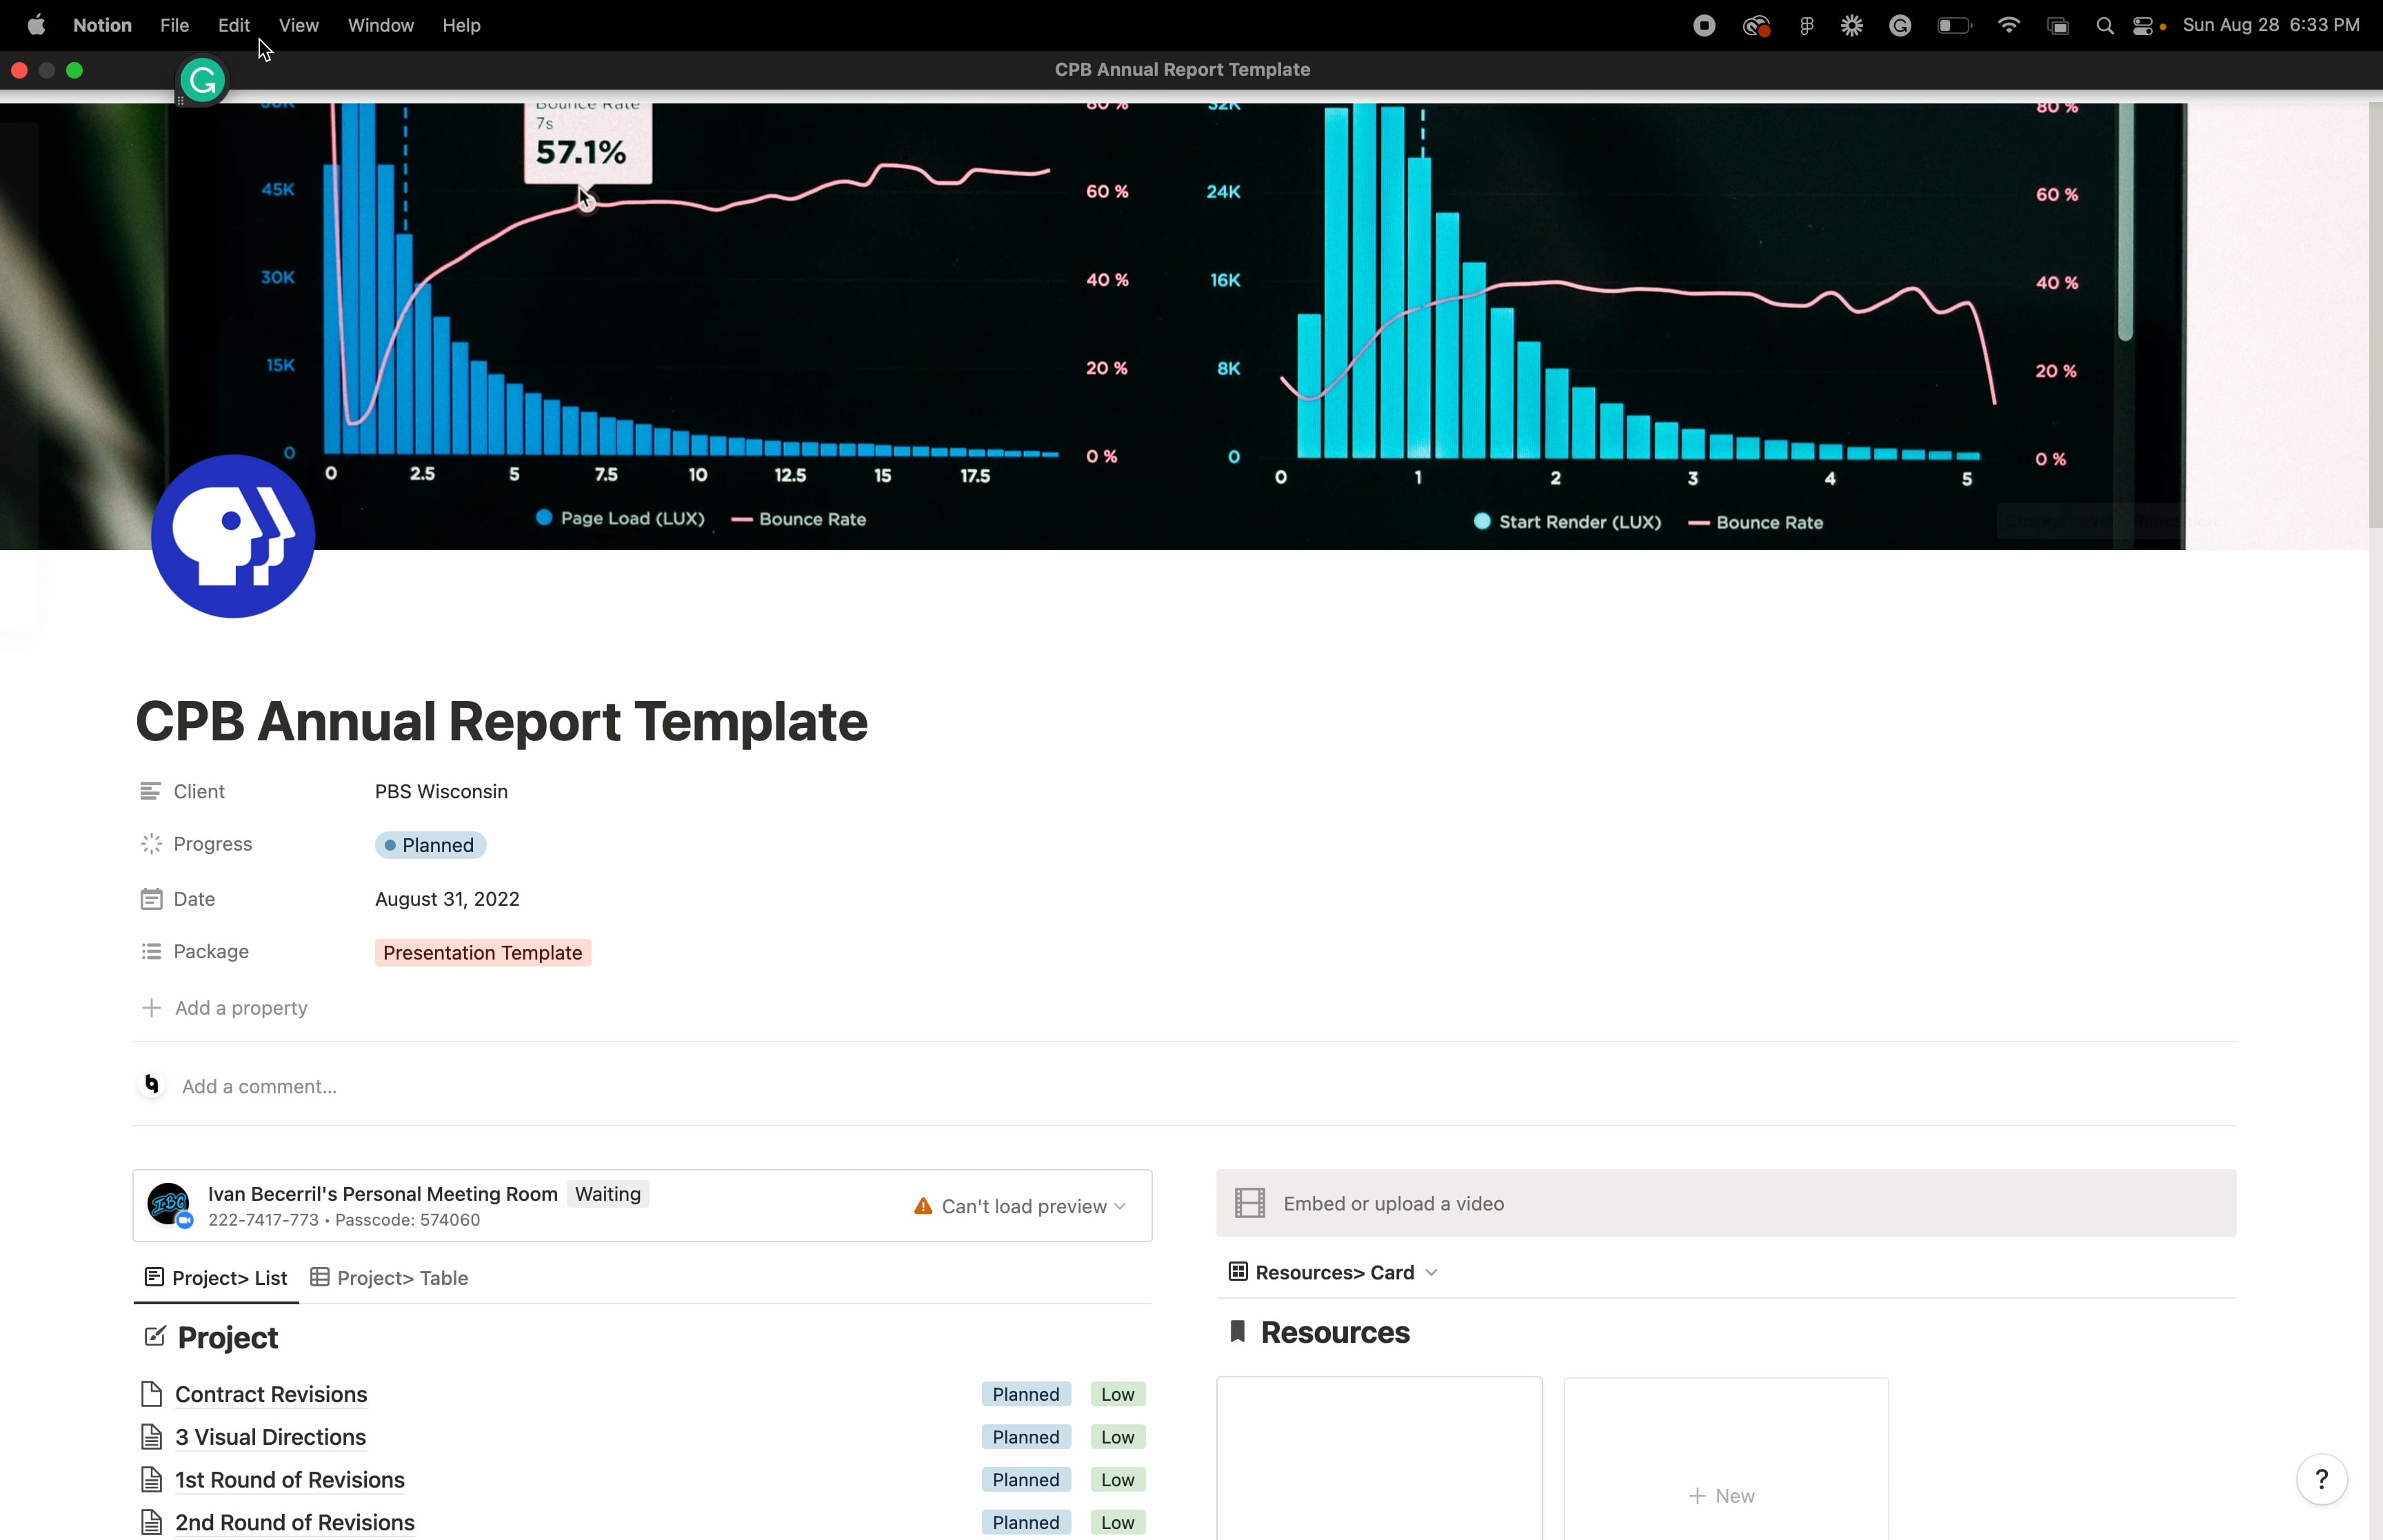The width and height of the screenshot is (2383, 1540).
Task: Open the 3 Visual Directions page link
Action: (271, 1437)
